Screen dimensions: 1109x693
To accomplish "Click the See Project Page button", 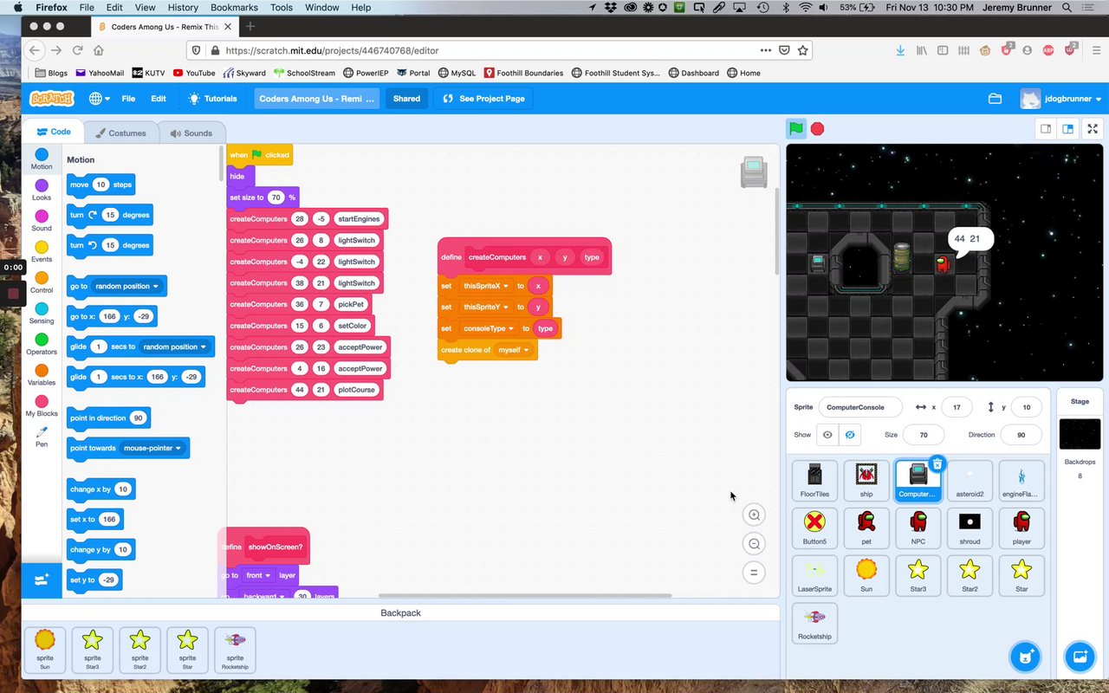I will (x=483, y=99).
